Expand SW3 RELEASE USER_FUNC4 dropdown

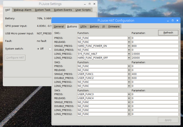[x=129, y=98]
